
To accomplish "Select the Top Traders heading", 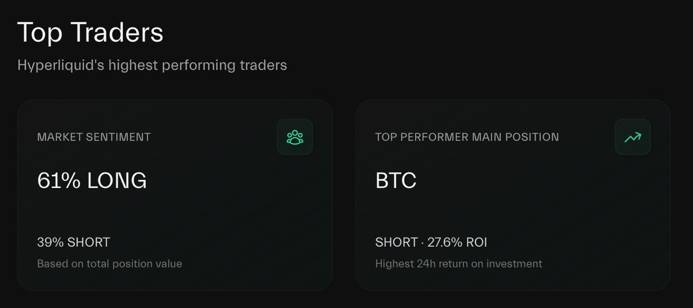I will [x=90, y=32].
